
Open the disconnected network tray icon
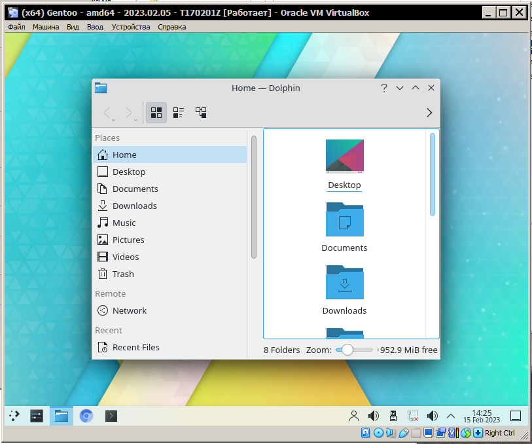tap(413, 416)
